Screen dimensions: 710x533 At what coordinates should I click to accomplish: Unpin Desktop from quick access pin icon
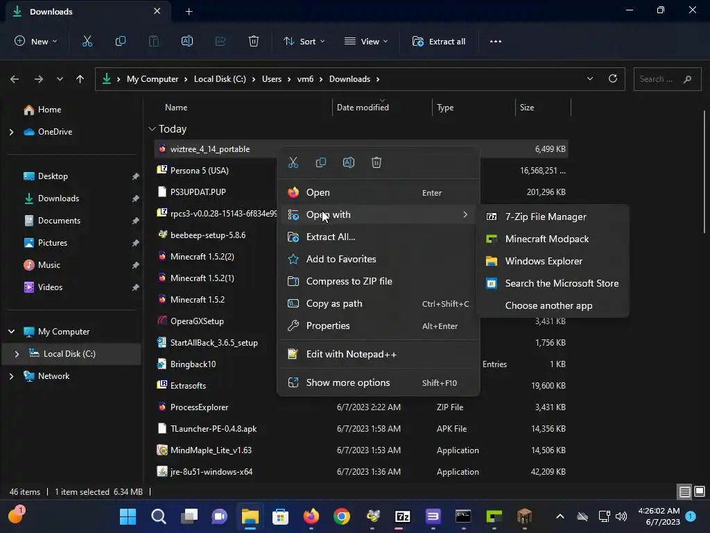135,176
